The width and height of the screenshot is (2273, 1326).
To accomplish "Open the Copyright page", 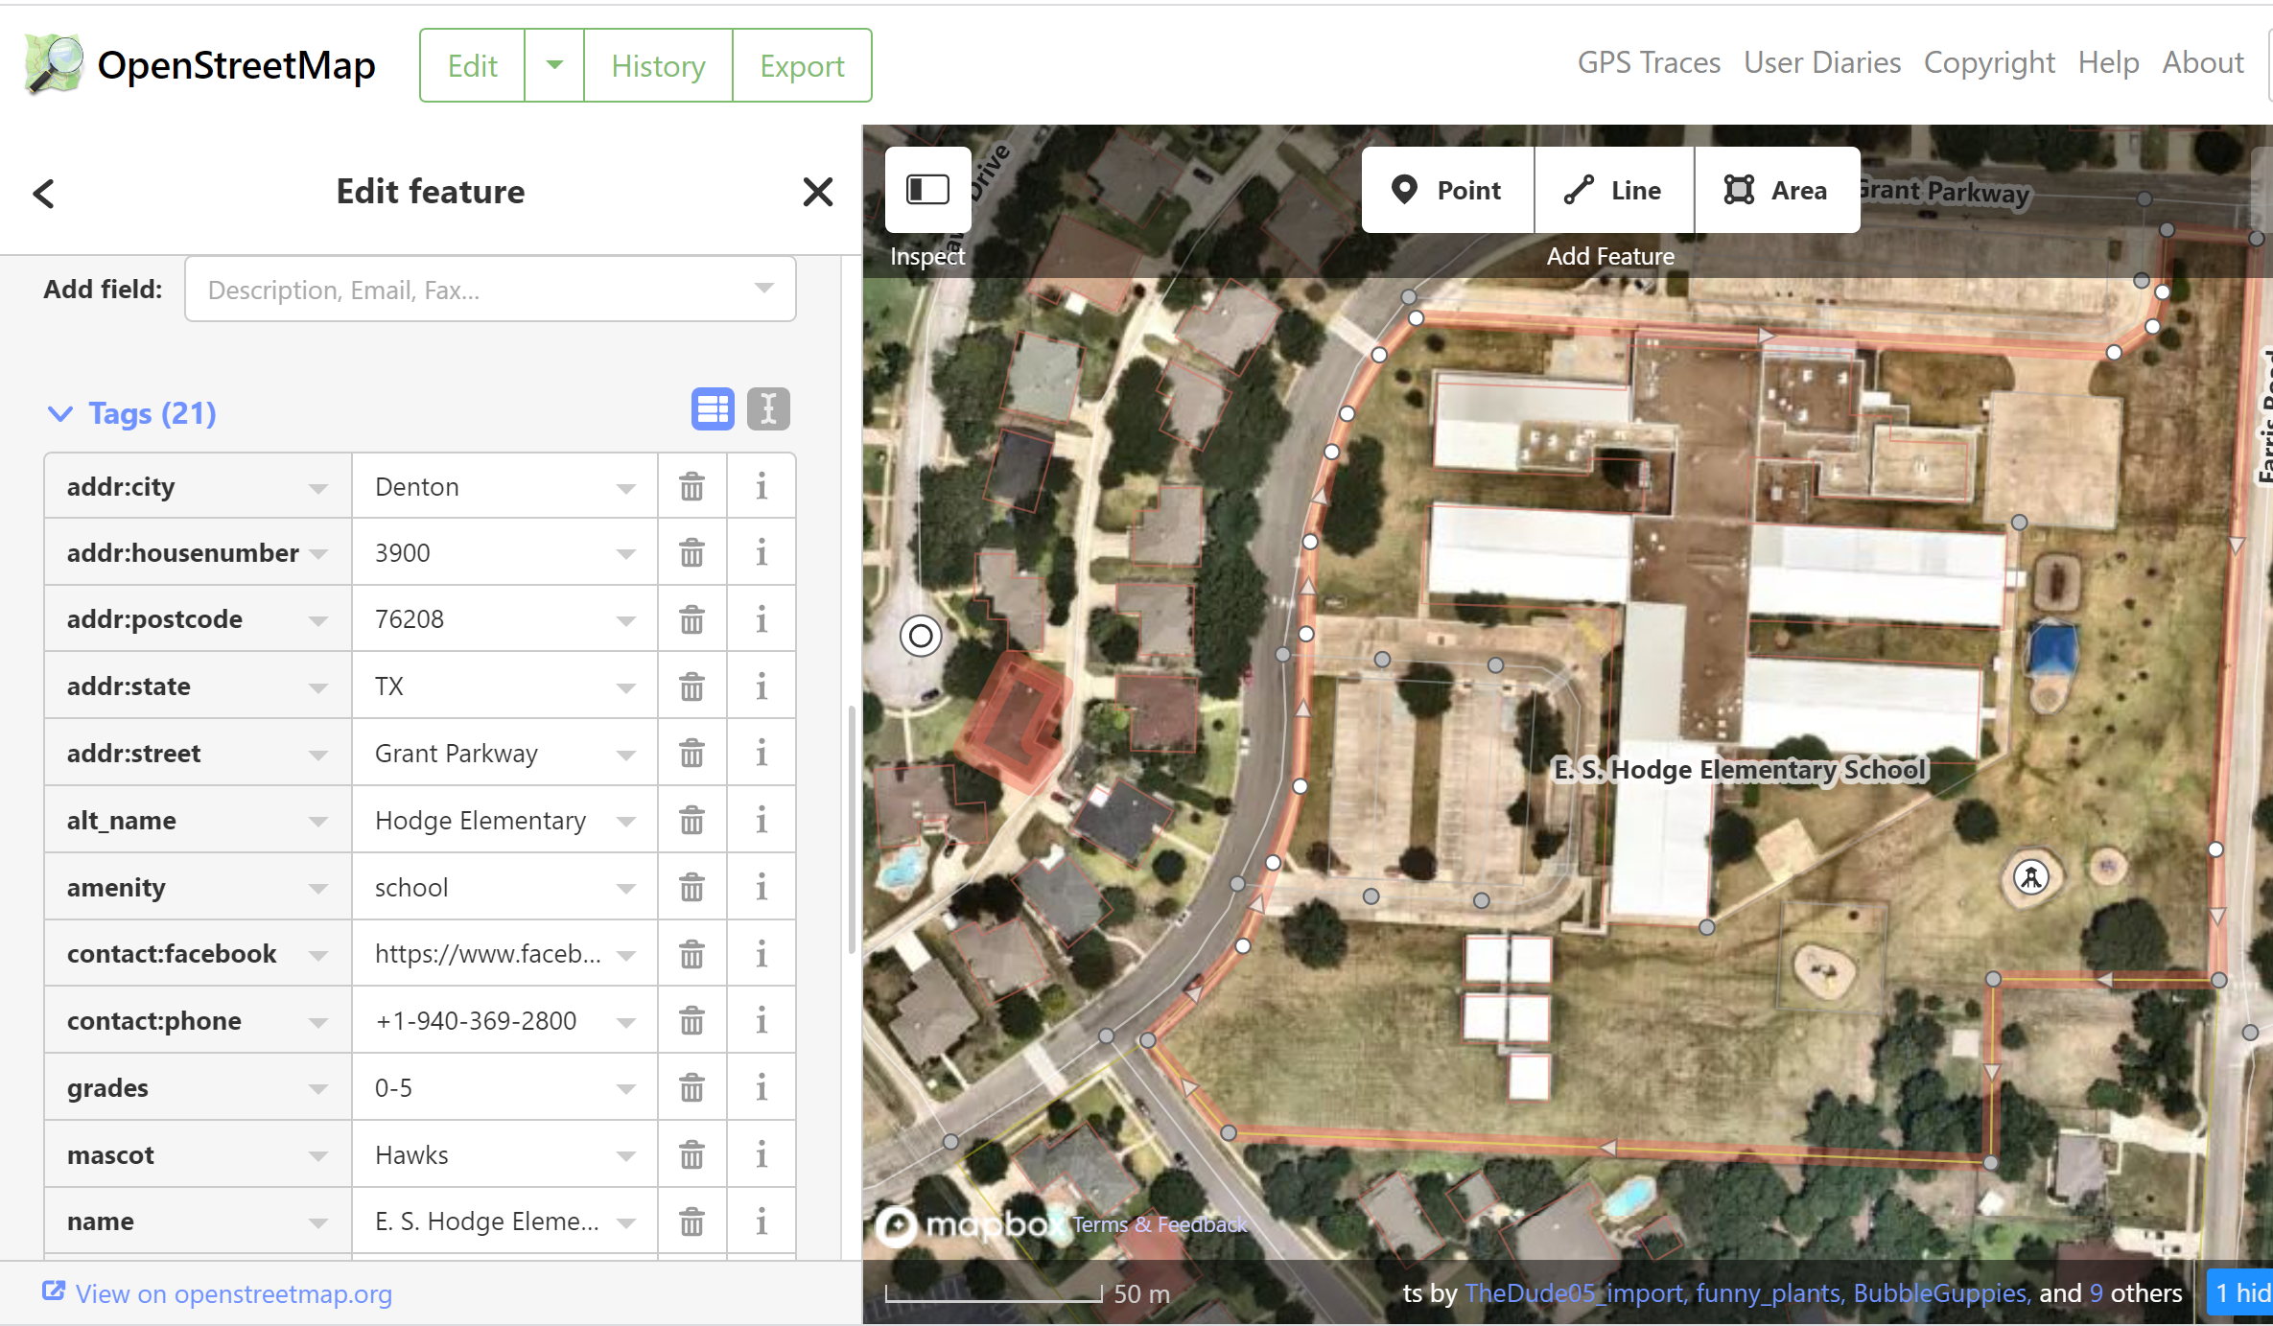I will 1989,62.
